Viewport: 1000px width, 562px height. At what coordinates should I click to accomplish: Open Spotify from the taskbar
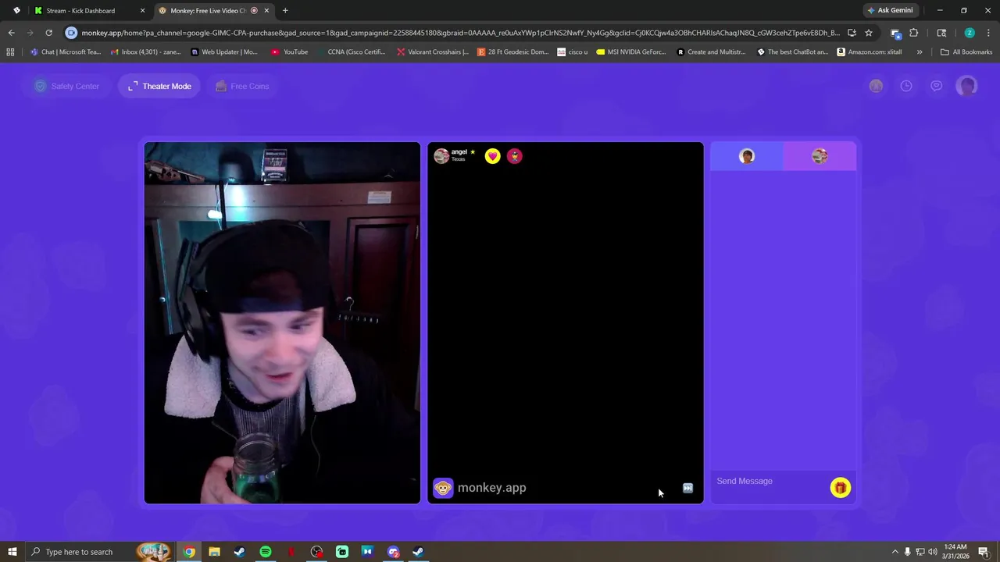[x=266, y=552]
